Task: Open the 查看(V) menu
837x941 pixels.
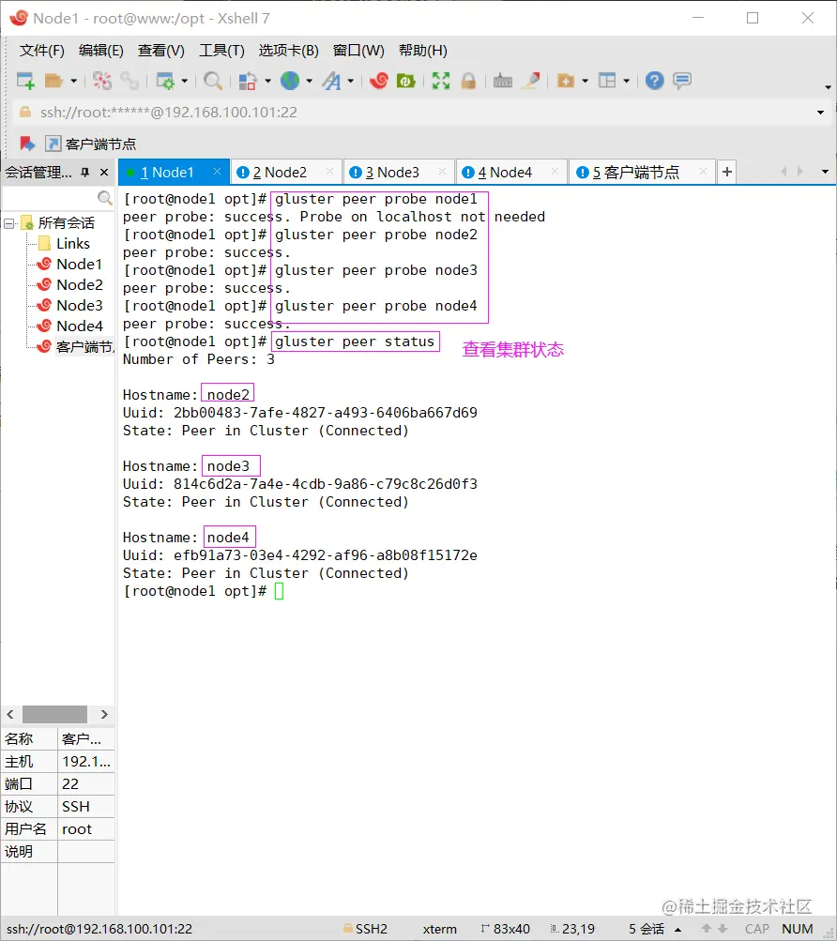Action: point(160,51)
